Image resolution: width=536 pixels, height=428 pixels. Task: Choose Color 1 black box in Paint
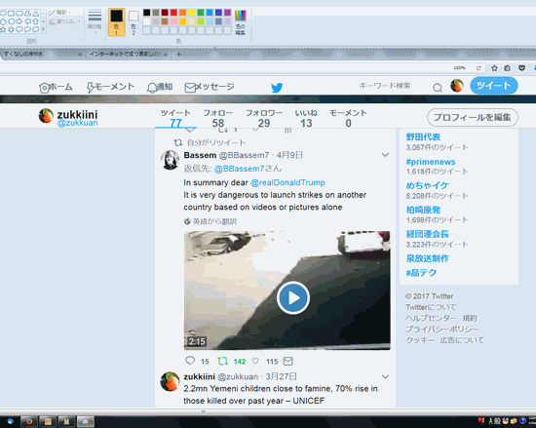click(x=116, y=21)
